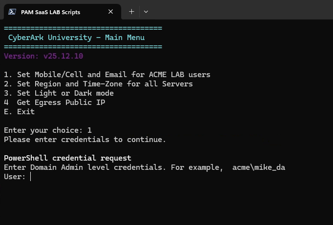Screen dimensions: 333x225
Task: Close the PAM SaaS LAB Scripts tab
Action: click(x=111, y=12)
